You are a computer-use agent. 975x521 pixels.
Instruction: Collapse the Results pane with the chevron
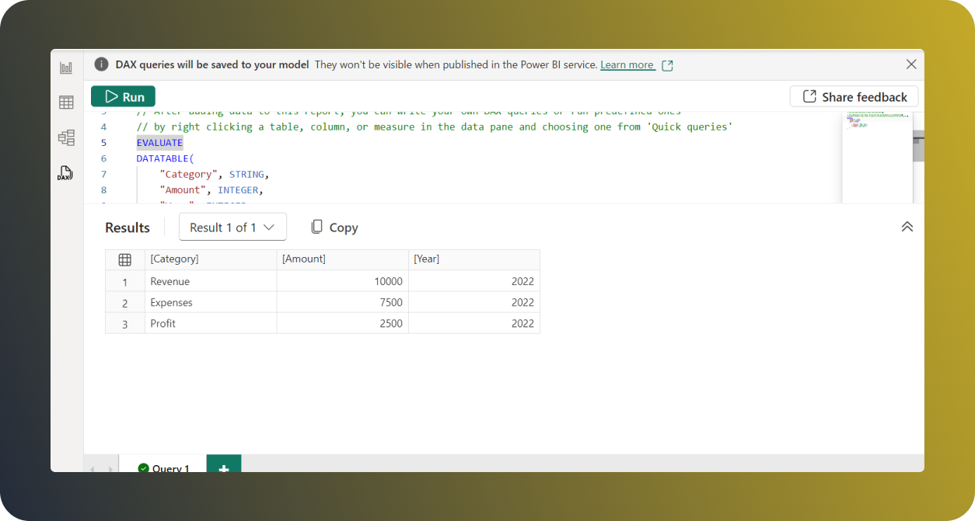click(x=907, y=226)
